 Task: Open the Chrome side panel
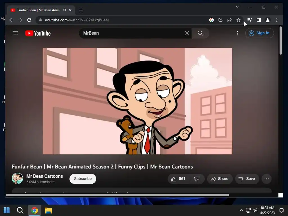pos(259,20)
